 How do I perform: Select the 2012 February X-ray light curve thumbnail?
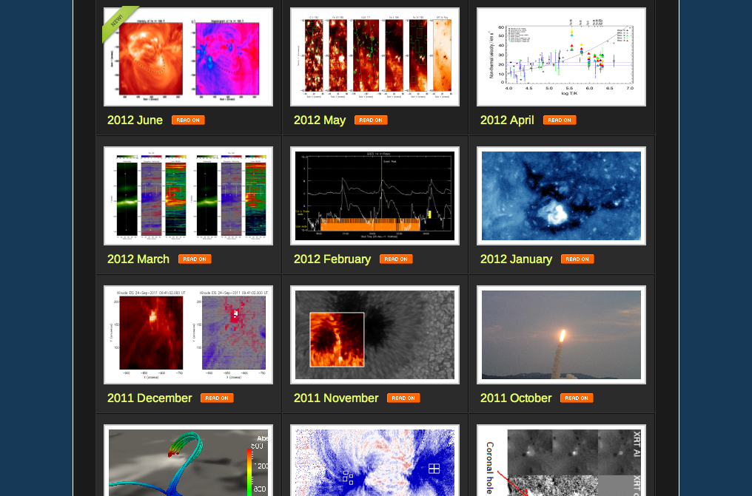375,196
